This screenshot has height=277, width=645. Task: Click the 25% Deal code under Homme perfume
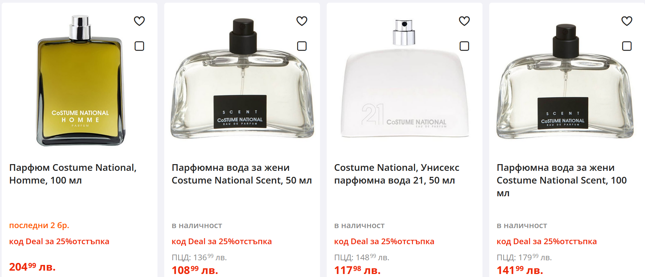pos(59,241)
